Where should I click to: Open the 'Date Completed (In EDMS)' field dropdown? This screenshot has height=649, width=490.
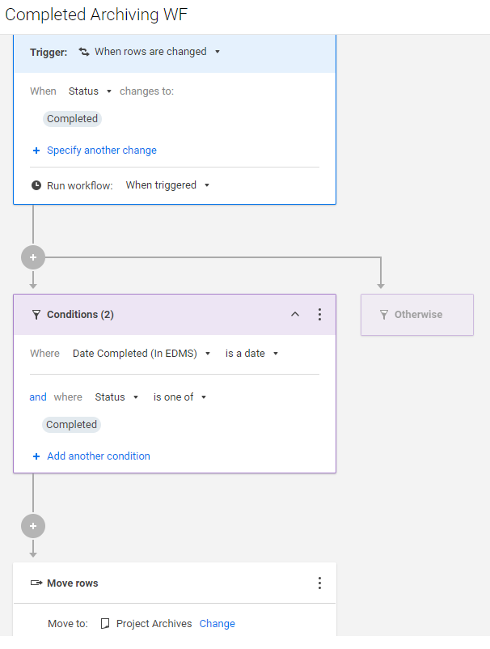pos(142,354)
